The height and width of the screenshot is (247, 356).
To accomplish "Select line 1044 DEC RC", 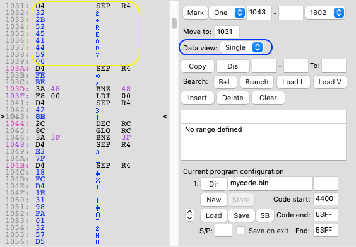I will pyautogui.click(x=68, y=123).
